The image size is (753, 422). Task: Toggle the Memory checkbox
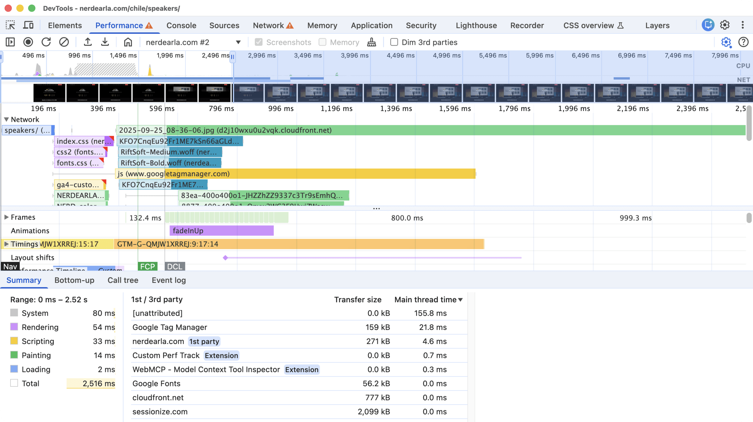click(x=322, y=42)
